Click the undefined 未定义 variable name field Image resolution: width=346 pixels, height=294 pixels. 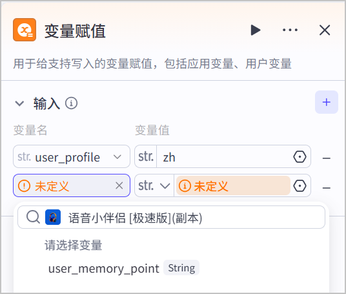click(x=72, y=185)
